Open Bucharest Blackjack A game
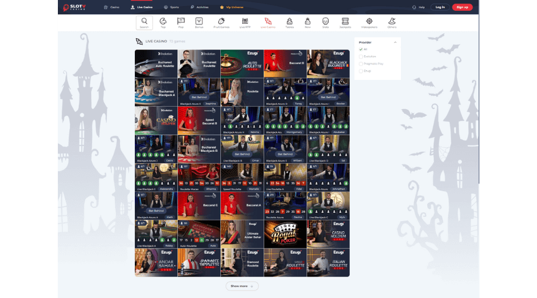This screenshot has width=537, height=298. [156, 92]
